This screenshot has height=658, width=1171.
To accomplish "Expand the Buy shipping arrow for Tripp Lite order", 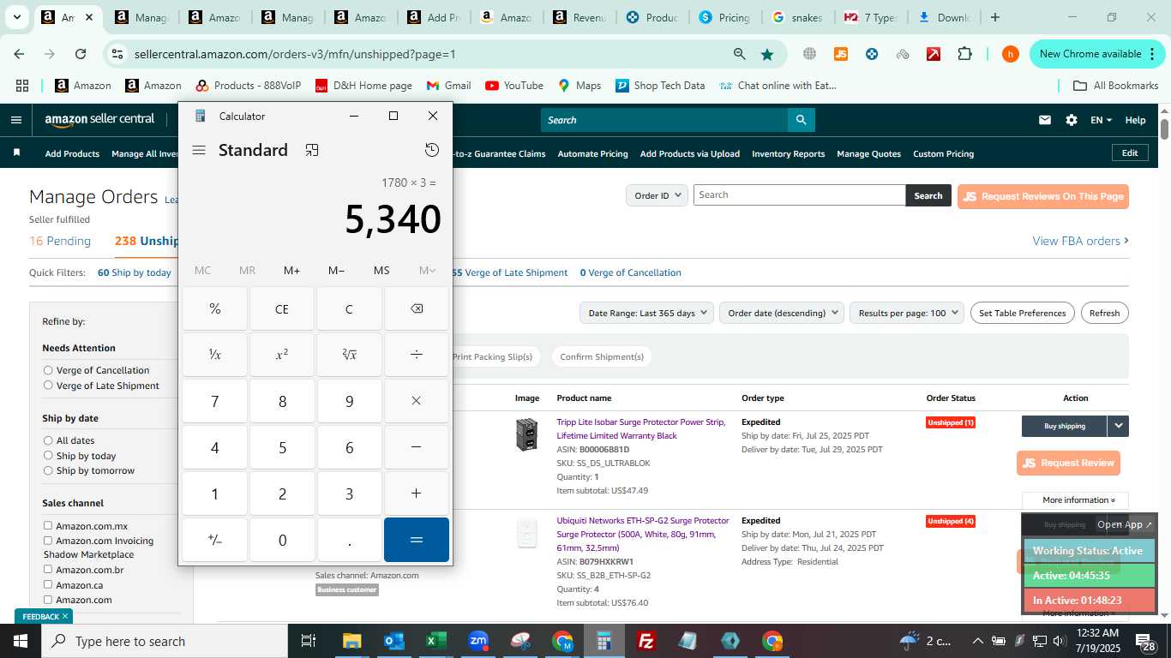I will (x=1118, y=426).
